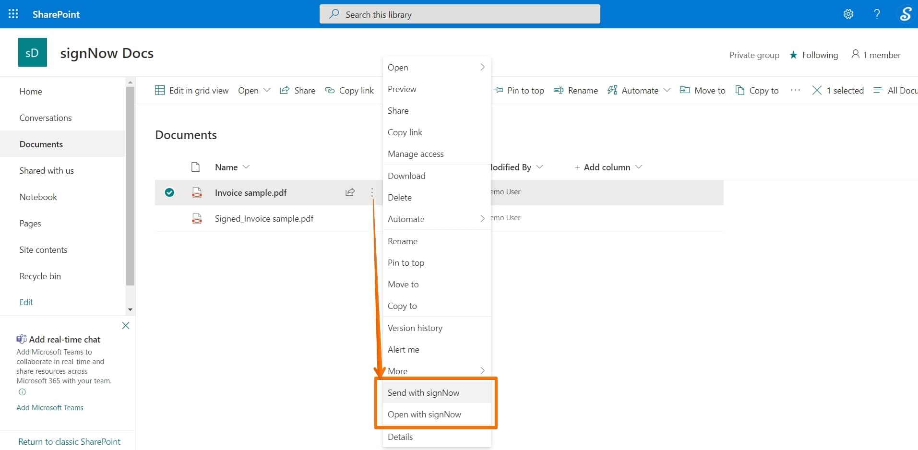
Task: Open the toolbar overflow ellipsis
Action: (795, 90)
